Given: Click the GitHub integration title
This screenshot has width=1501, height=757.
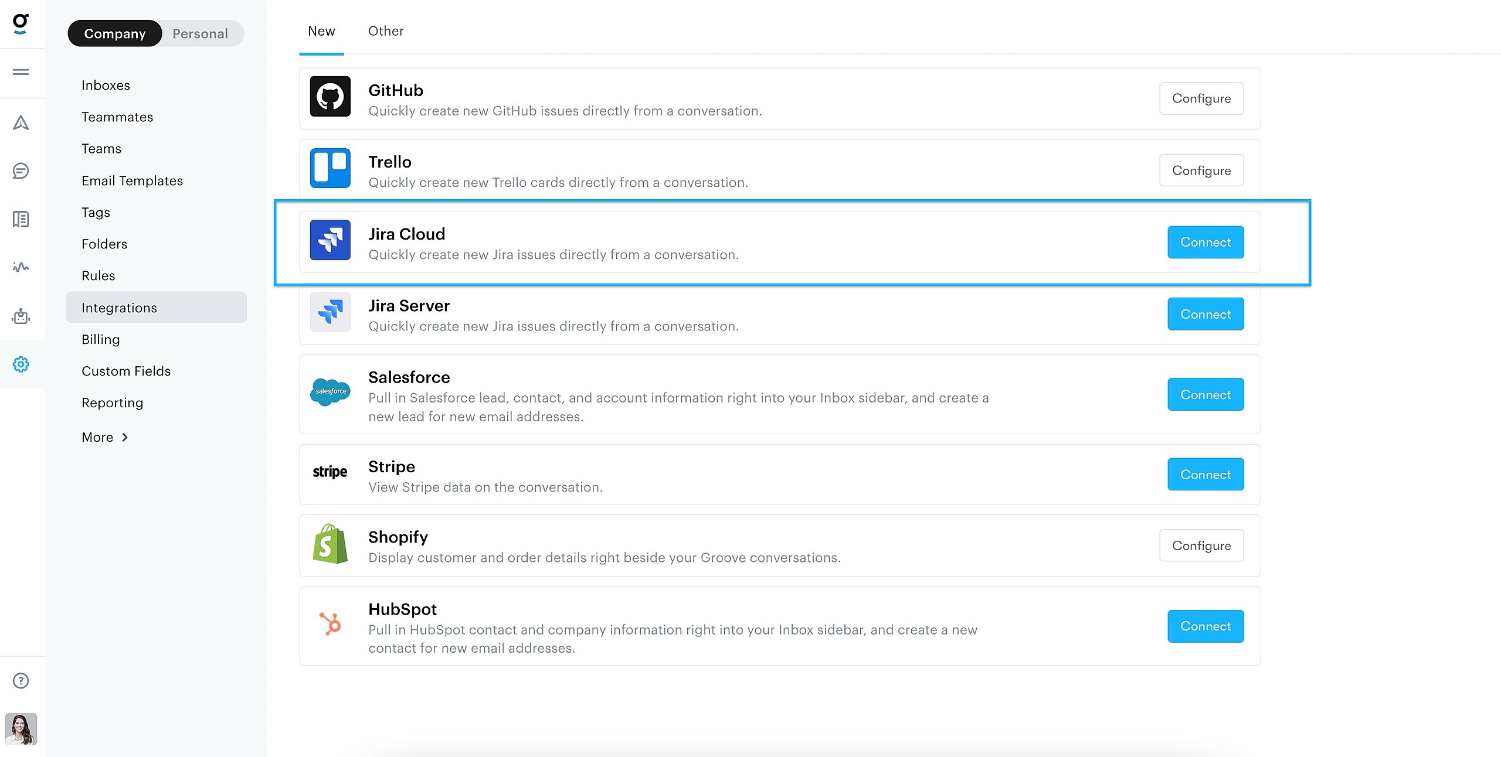Looking at the screenshot, I should tap(396, 90).
